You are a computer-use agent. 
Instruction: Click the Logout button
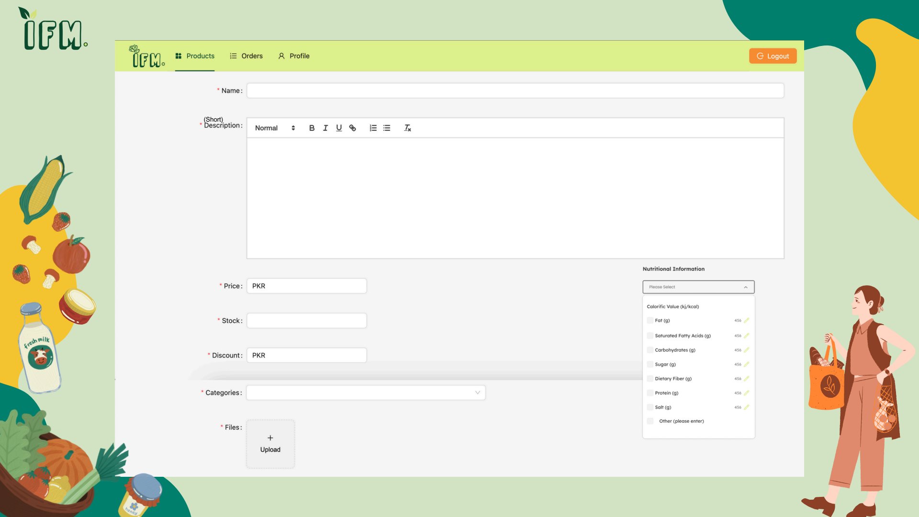click(773, 56)
